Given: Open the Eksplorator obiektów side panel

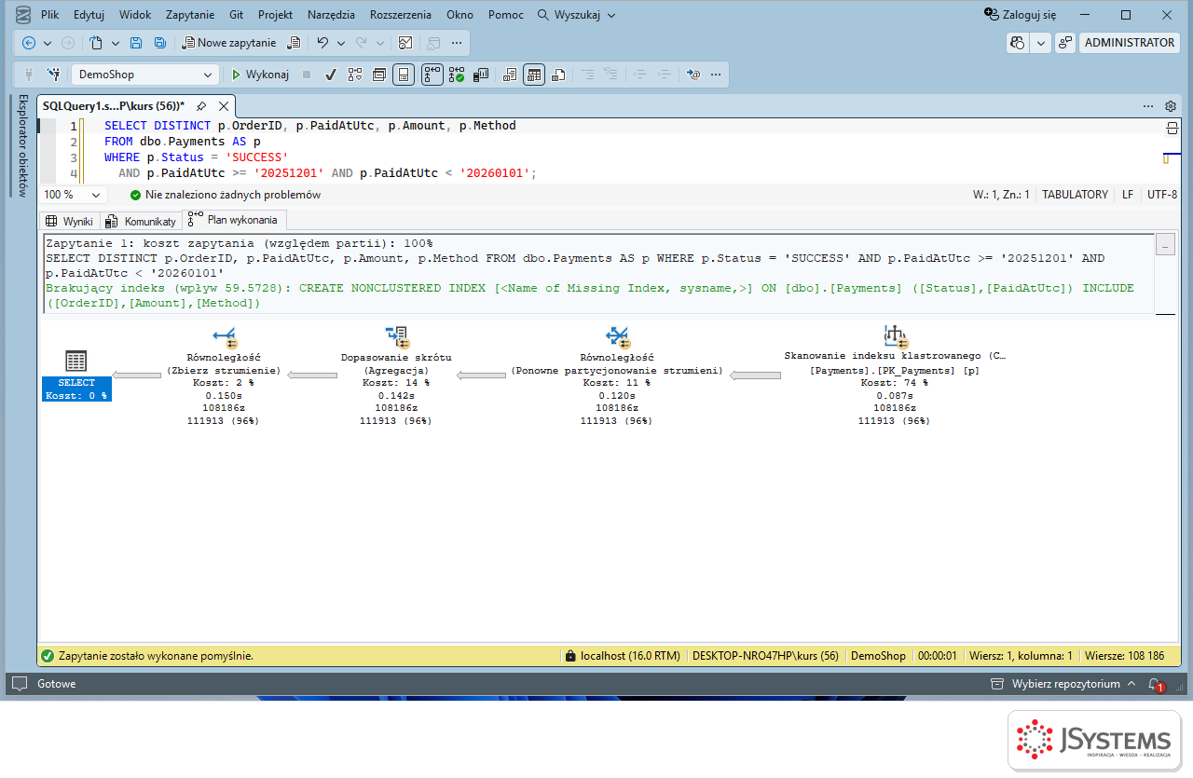Looking at the screenshot, I should [x=24, y=144].
